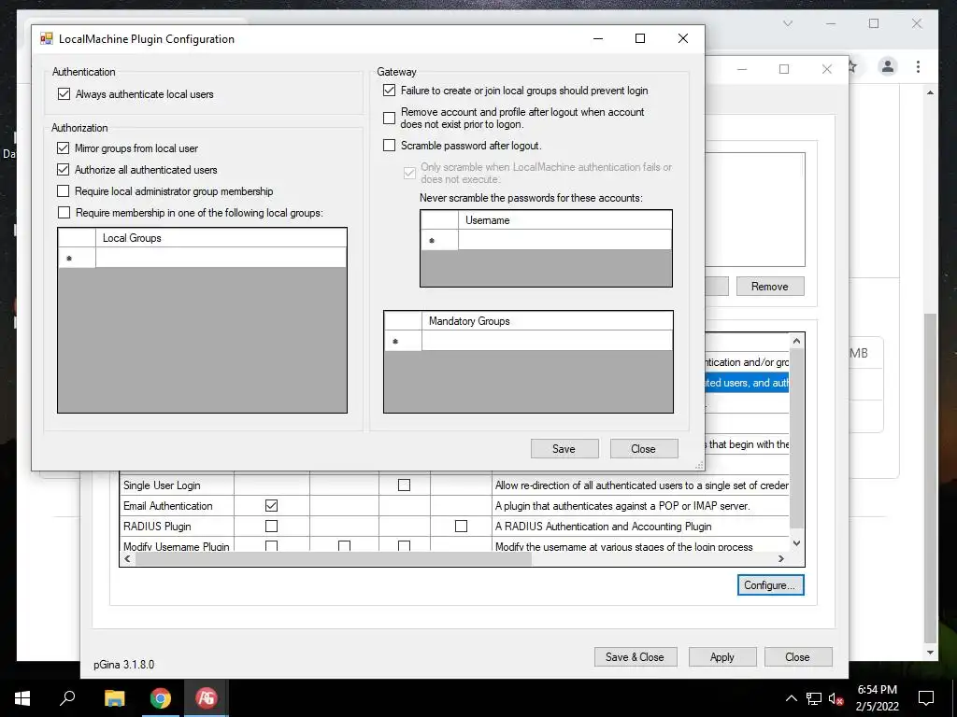
Task: Click the new Username entry cell
Action: 564,240
